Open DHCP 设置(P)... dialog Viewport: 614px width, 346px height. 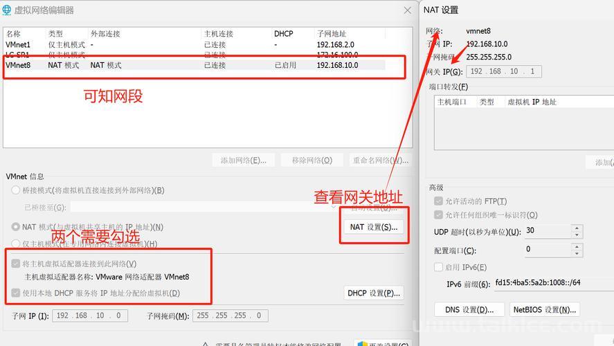(x=374, y=293)
